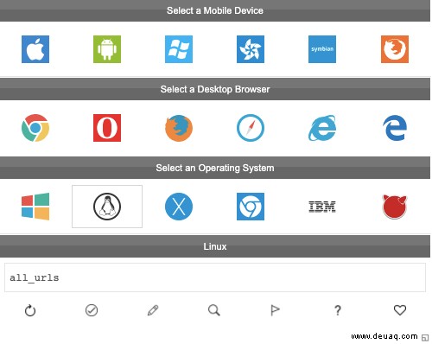Select the Opera desktop browser icon
This screenshot has width=432, height=344.
pos(107,128)
